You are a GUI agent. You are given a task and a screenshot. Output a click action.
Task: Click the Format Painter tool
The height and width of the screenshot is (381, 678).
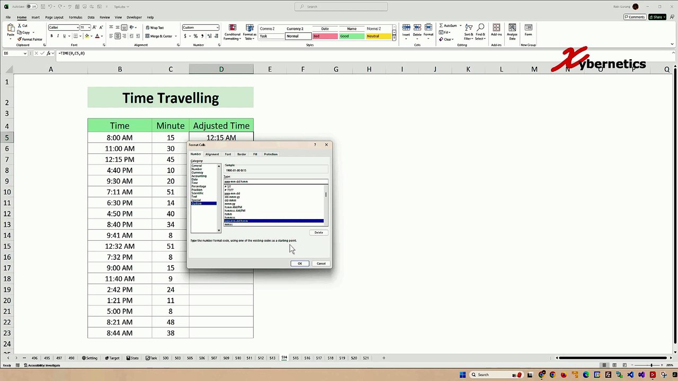(30, 39)
